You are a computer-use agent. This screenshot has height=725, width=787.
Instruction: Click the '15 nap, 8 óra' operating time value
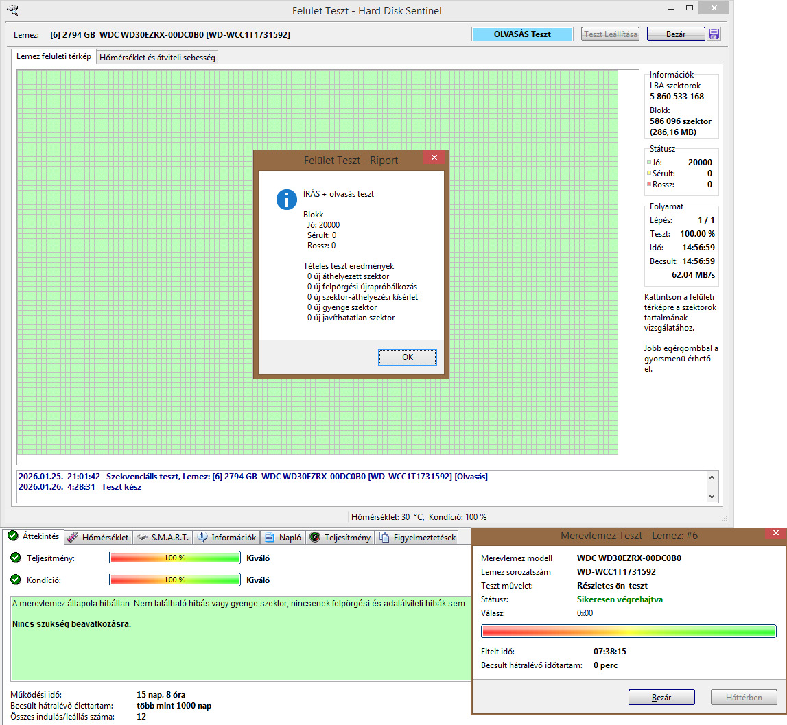point(161,694)
